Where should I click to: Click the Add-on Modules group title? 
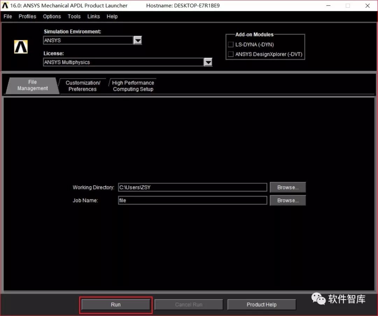point(254,35)
